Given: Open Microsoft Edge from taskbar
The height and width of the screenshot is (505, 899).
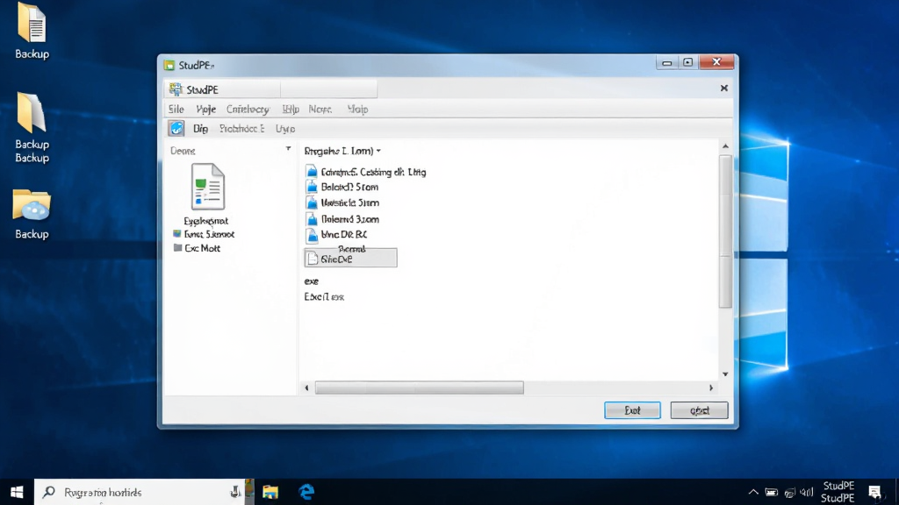Looking at the screenshot, I should tap(306, 492).
